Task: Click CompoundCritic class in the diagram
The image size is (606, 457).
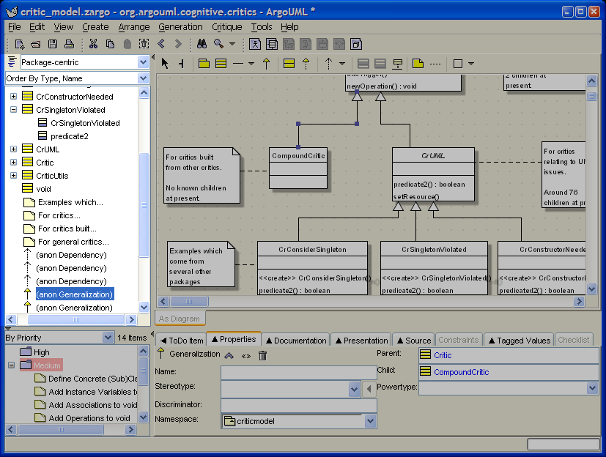Action: point(298,156)
